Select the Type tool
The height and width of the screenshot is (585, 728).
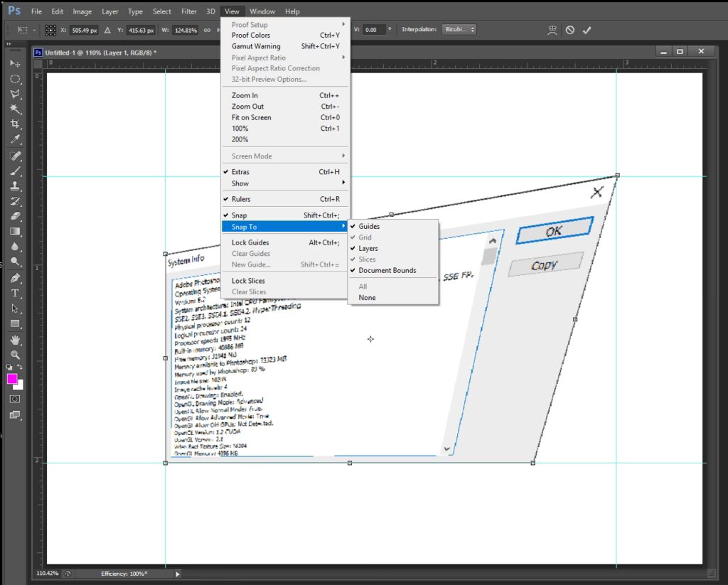(15, 294)
